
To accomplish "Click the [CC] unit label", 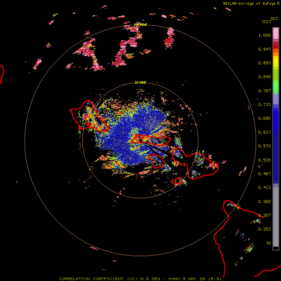I will (266, 22).
